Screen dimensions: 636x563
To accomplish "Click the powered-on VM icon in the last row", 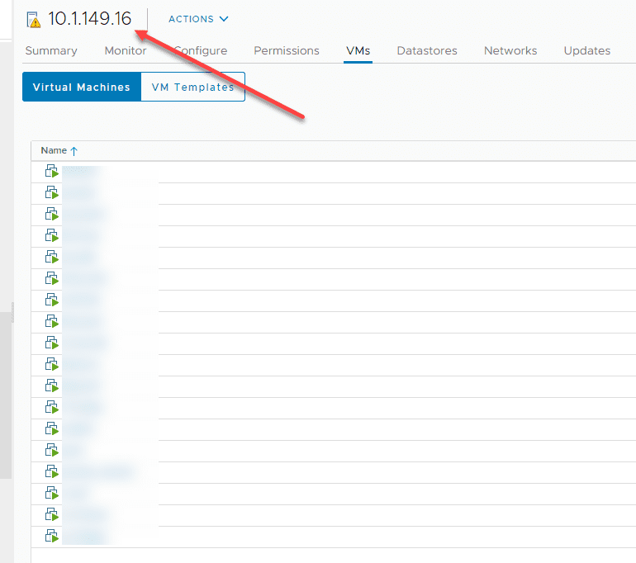I will (x=51, y=536).
